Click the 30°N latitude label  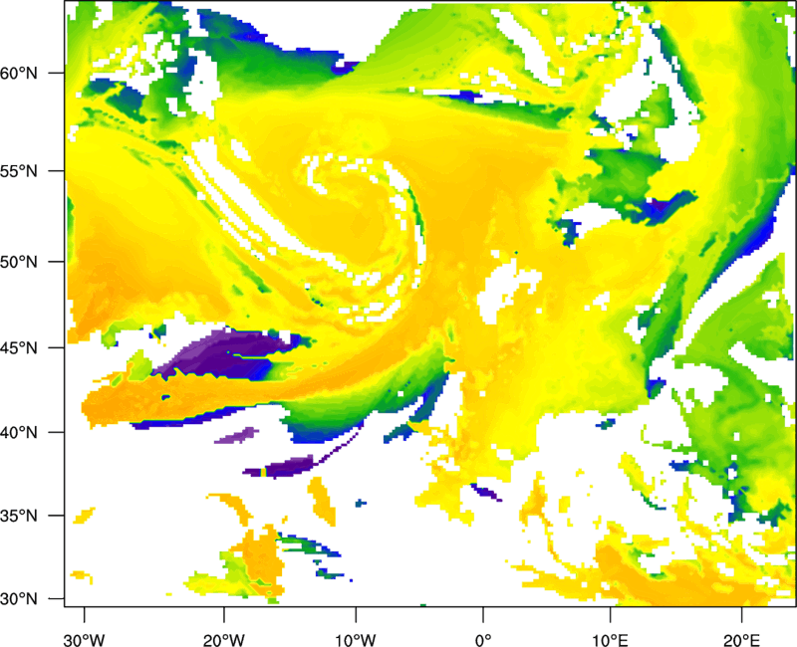click(x=19, y=599)
